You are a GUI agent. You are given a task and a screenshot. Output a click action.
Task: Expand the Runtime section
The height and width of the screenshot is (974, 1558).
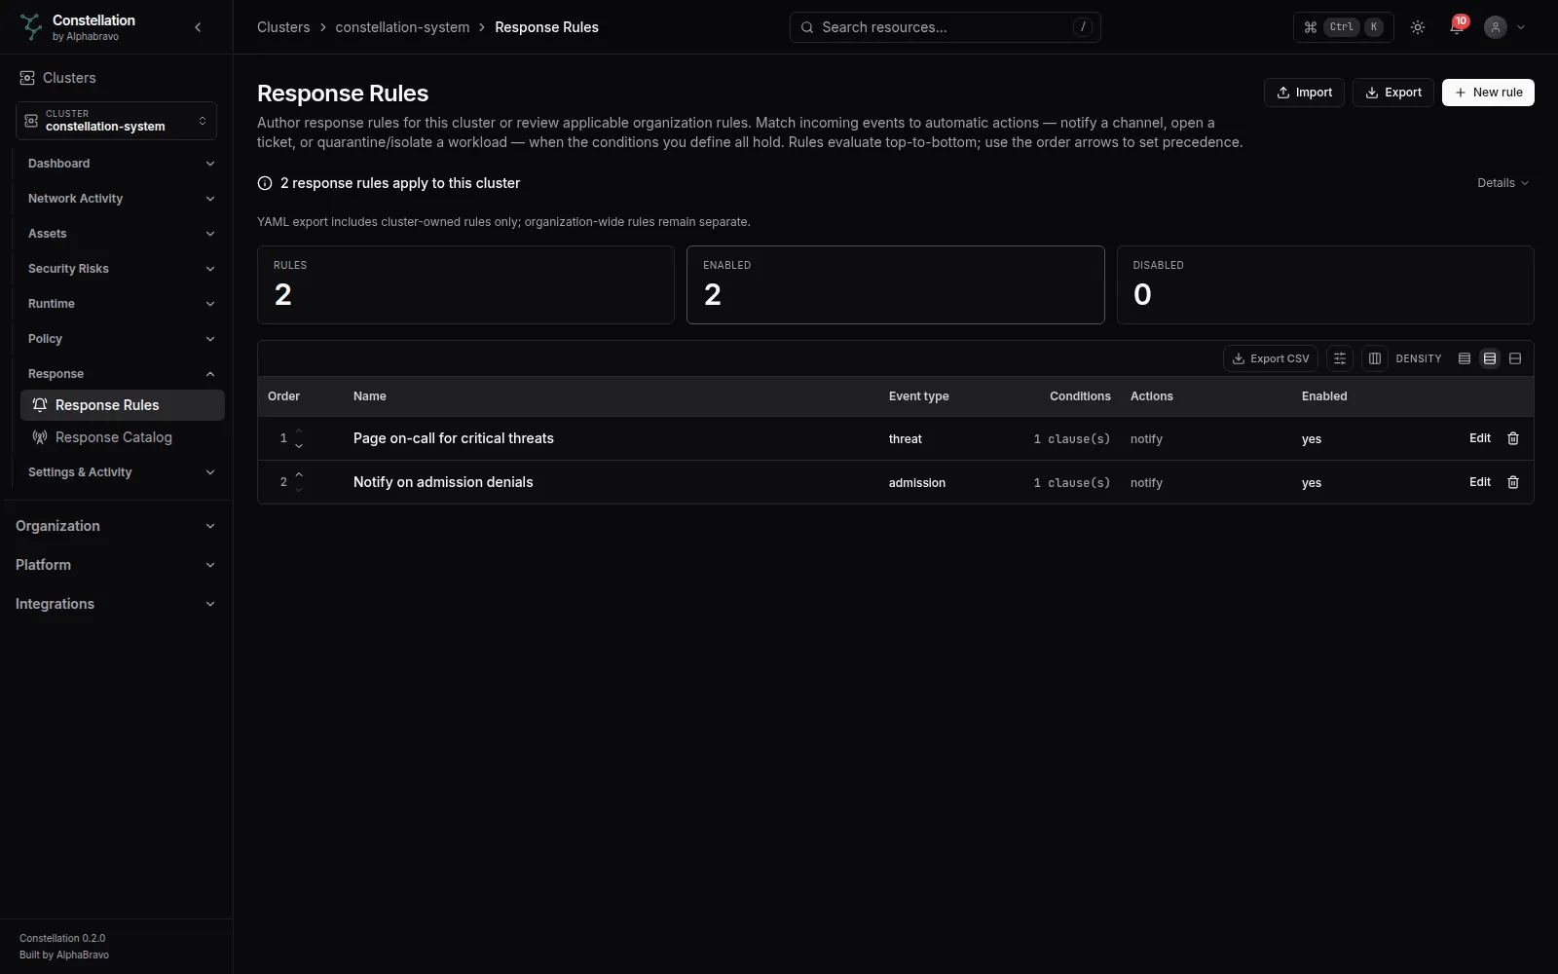121,304
